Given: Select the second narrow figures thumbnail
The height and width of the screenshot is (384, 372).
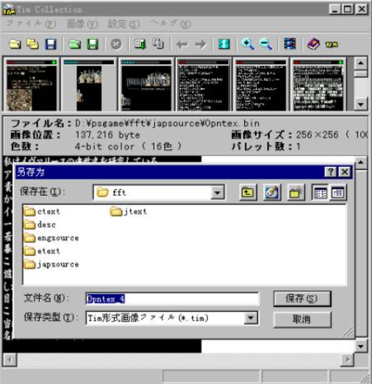Looking at the screenshot, I should (x=89, y=85).
